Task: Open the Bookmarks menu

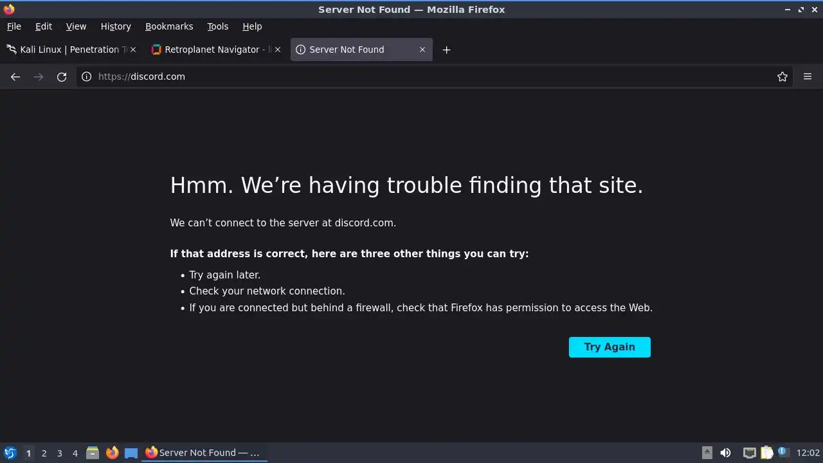Action: [x=169, y=26]
